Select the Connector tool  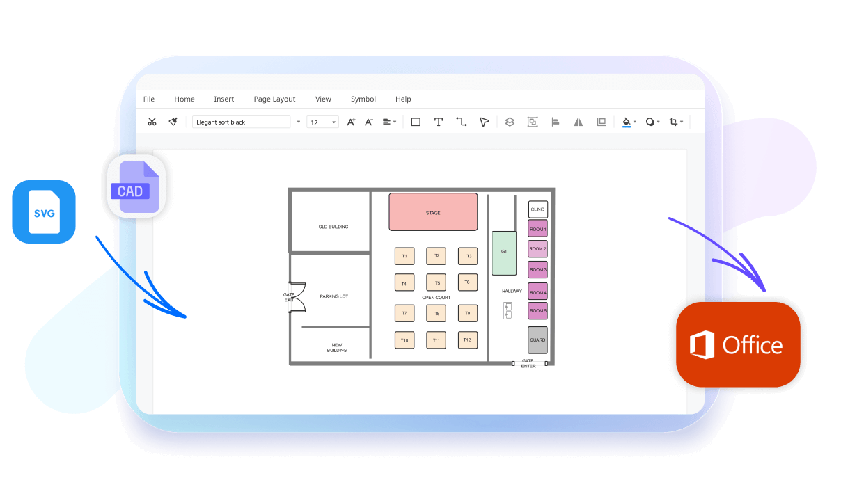pos(462,122)
